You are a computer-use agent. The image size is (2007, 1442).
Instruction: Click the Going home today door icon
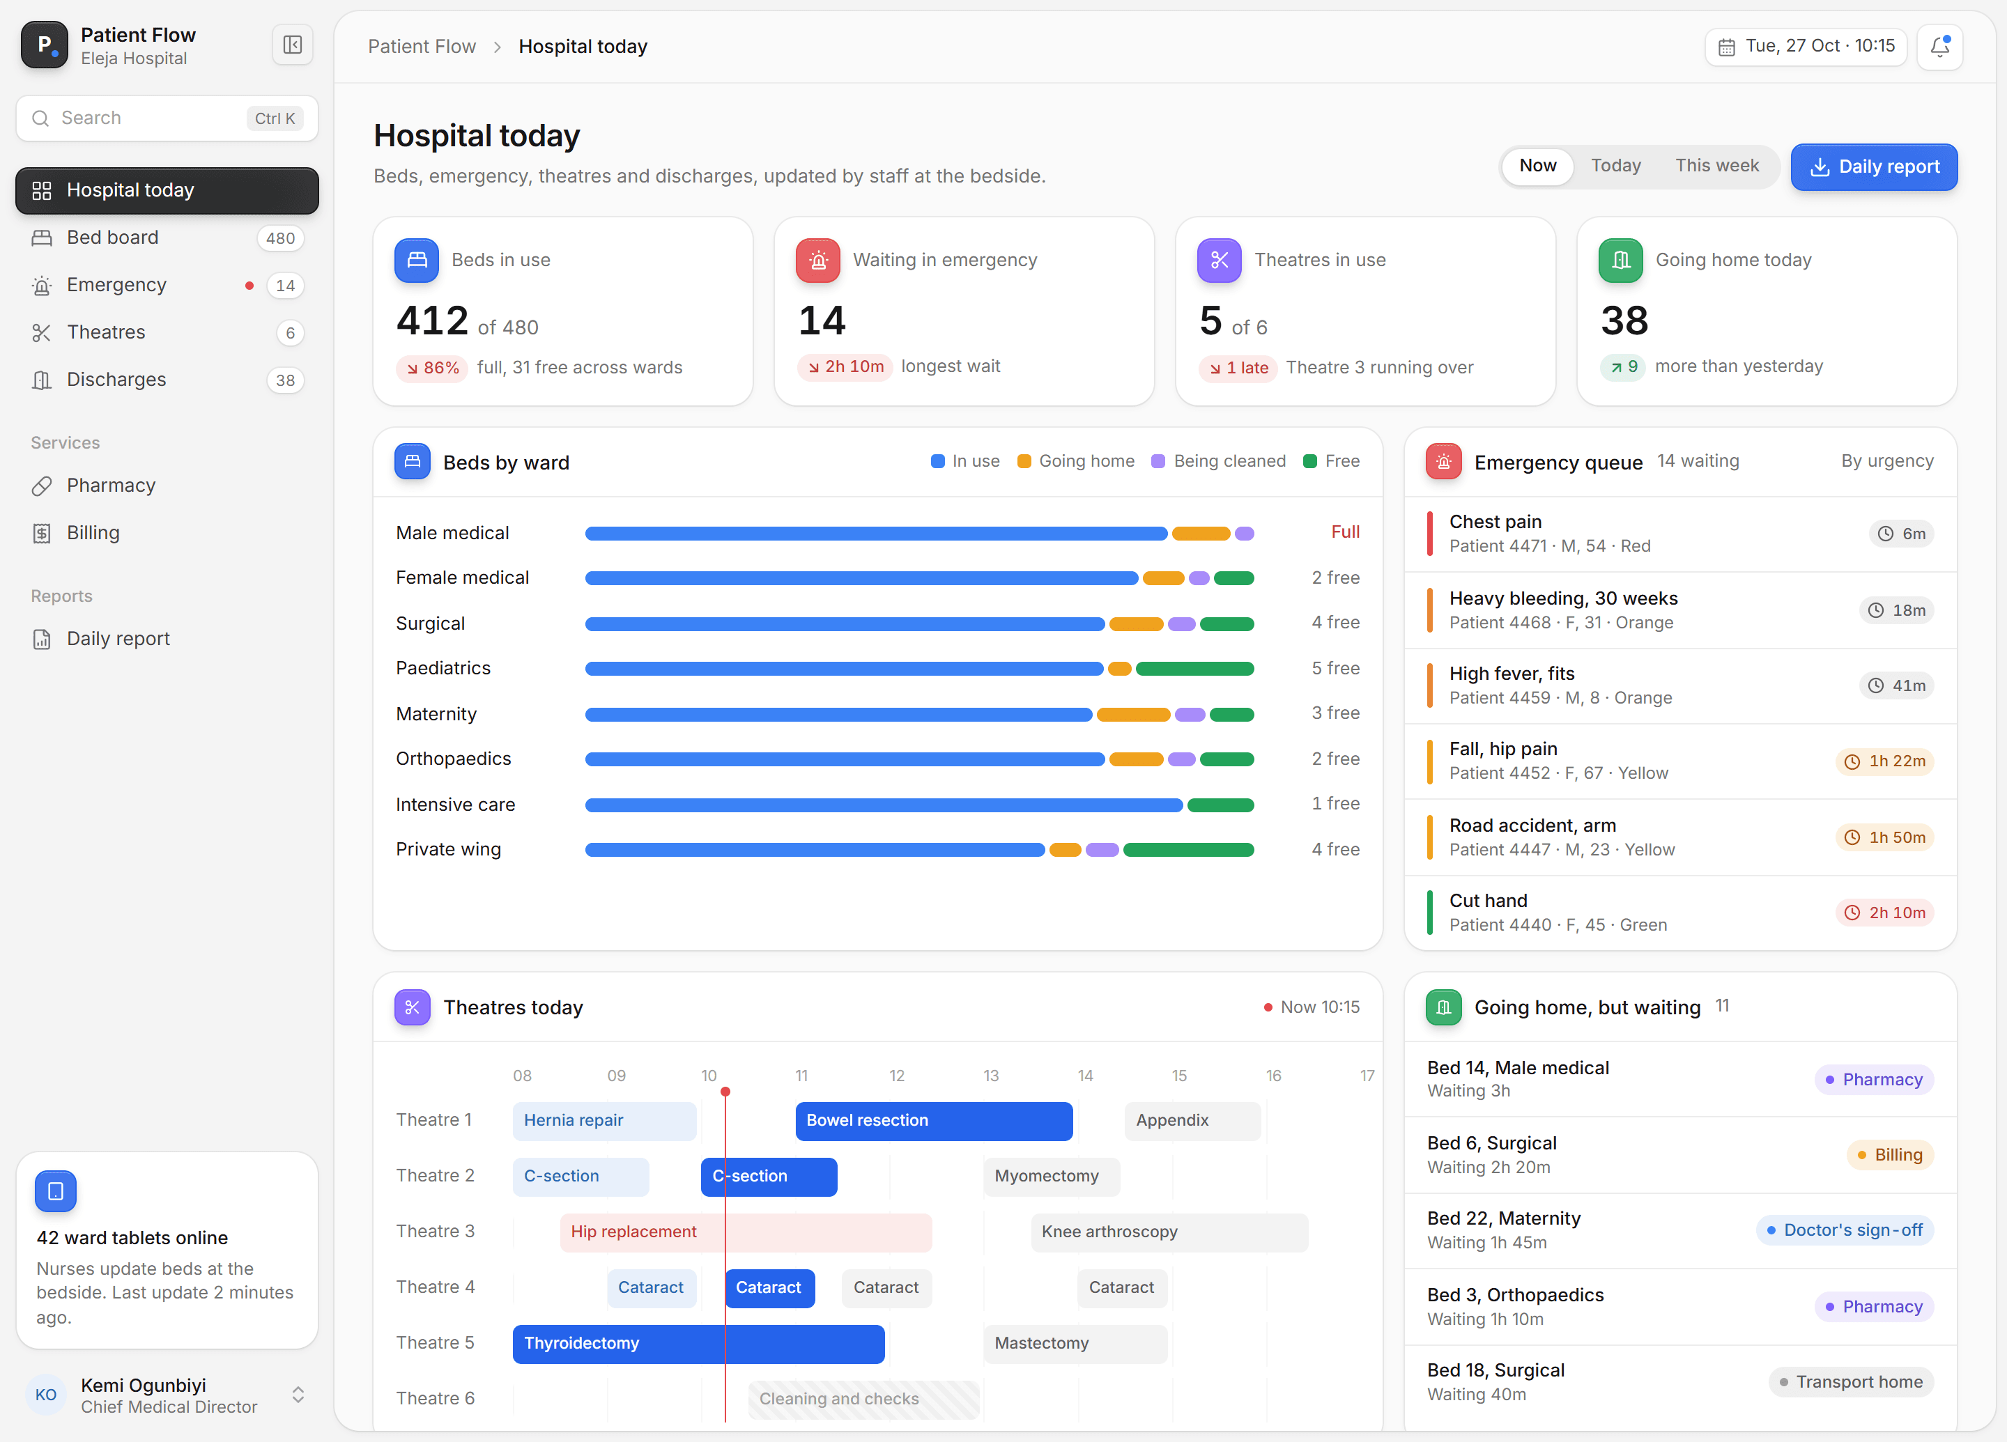(1620, 260)
